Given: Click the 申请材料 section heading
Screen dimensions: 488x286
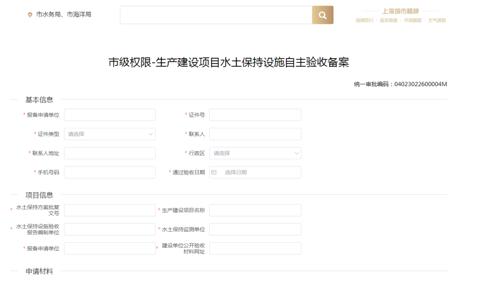Looking at the screenshot, I should [39, 272].
